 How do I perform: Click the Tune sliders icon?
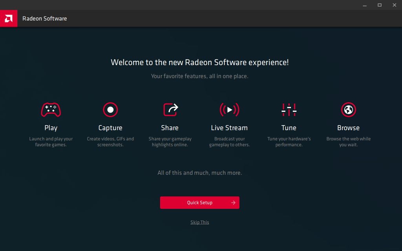point(289,110)
